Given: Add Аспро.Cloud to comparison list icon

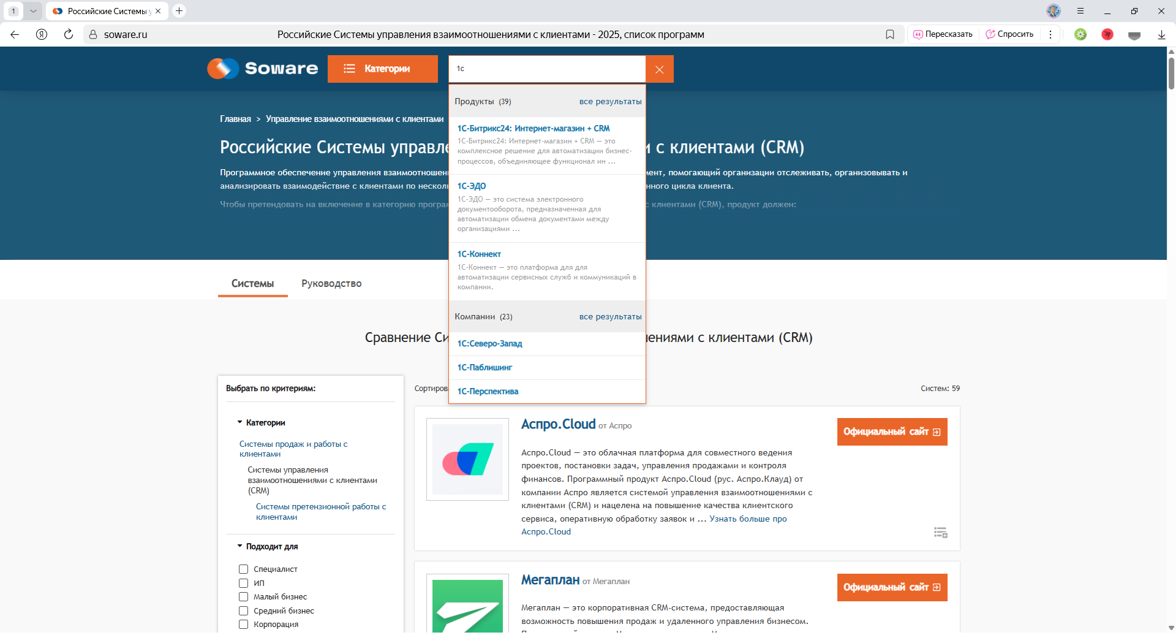Looking at the screenshot, I should tap(940, 532).
